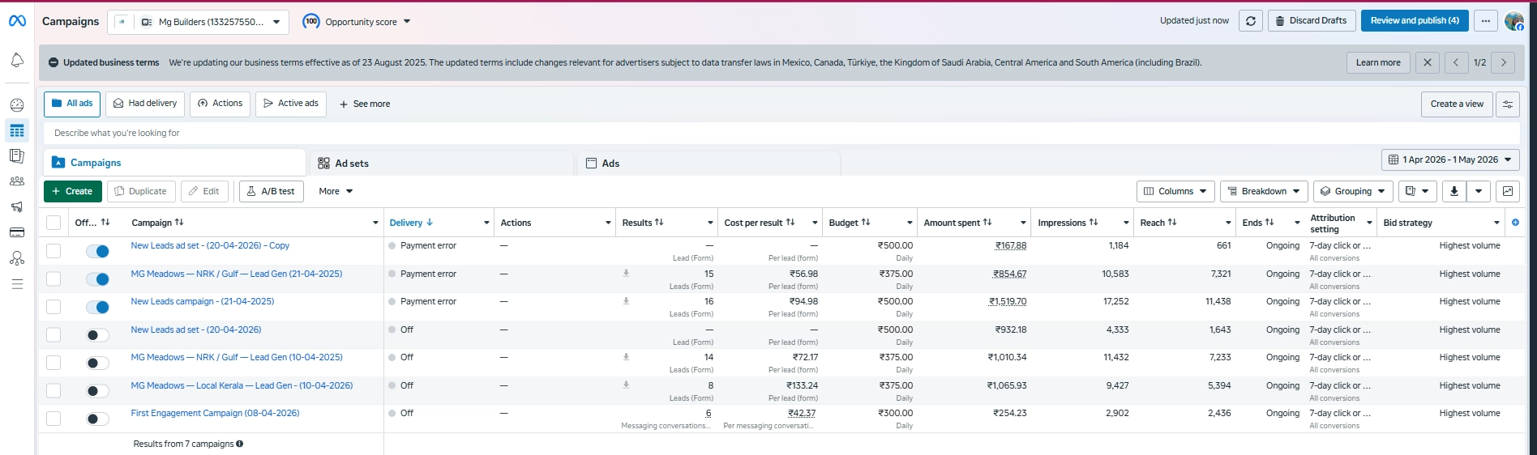Tick checkbox for New Leads ad set Copy
This screenshot has height=455, width=1537.
(54, 251)
